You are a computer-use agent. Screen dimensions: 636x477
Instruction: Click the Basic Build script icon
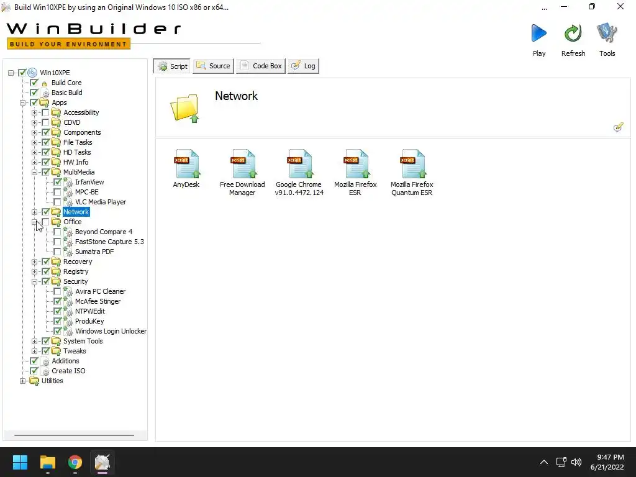click(x=45, y=93)
